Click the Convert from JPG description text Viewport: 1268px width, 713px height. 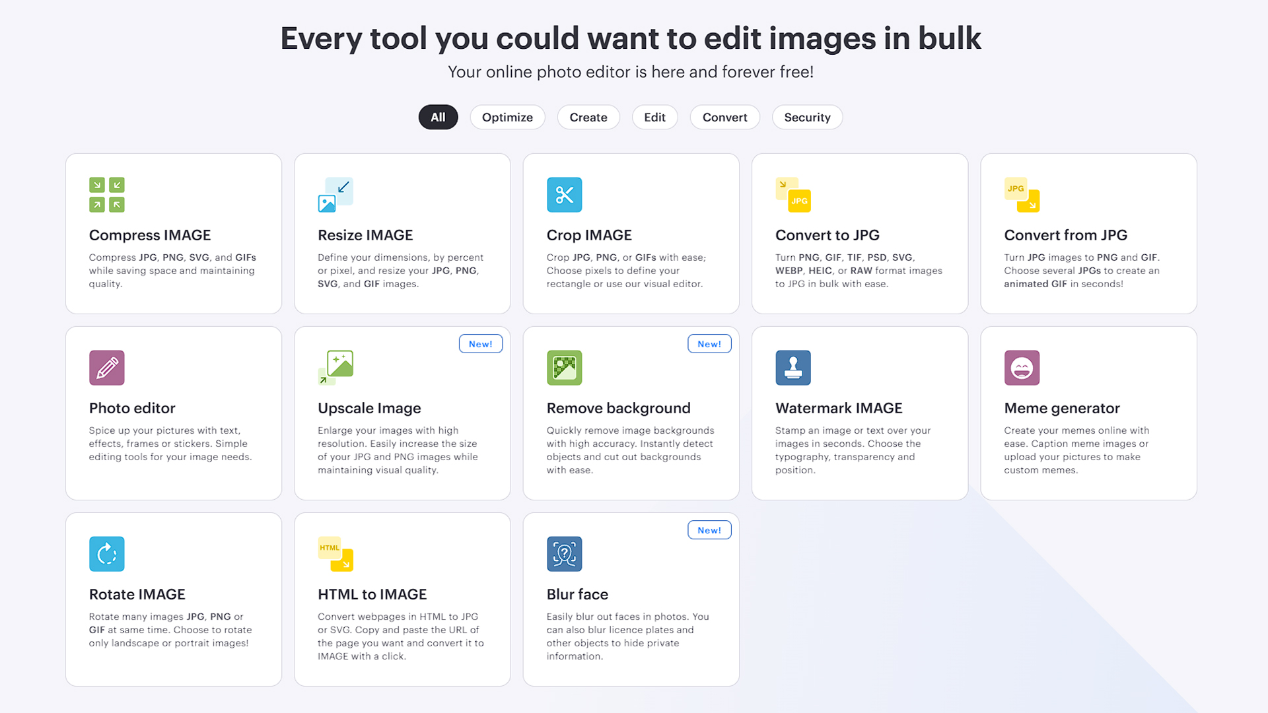pyautogui.click(x=1082, y=271)
